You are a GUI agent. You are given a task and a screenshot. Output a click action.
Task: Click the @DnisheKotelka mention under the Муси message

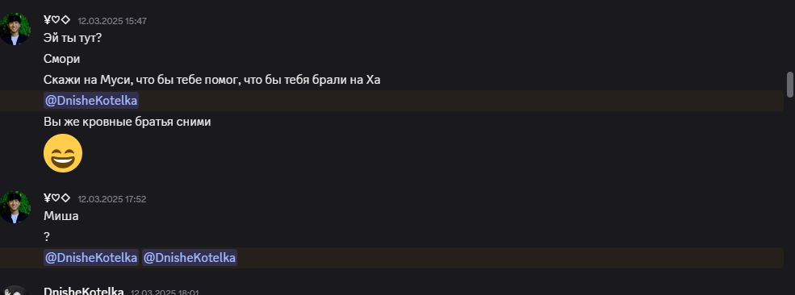[91, 101]
